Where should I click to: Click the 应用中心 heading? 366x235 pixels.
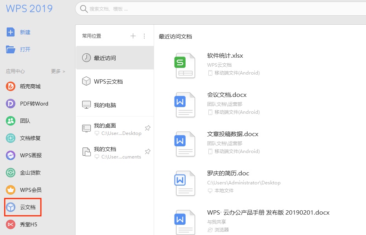click(15, 71)
